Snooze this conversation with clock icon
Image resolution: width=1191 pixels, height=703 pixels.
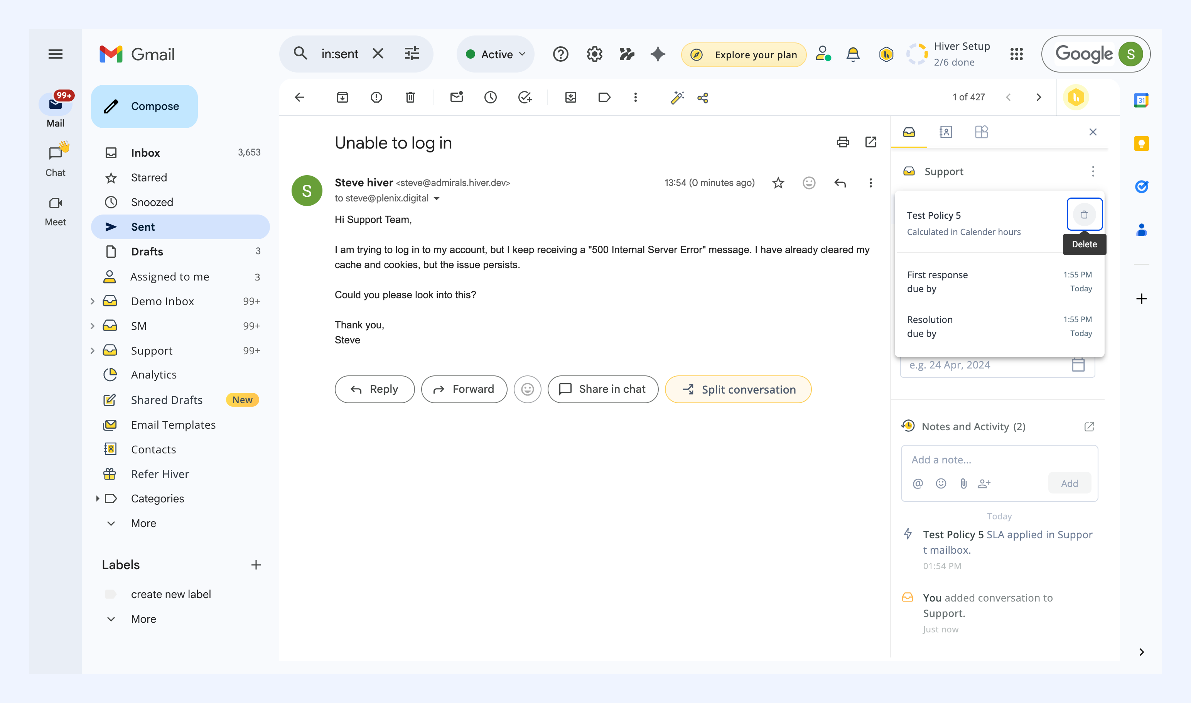coord(491,98)
